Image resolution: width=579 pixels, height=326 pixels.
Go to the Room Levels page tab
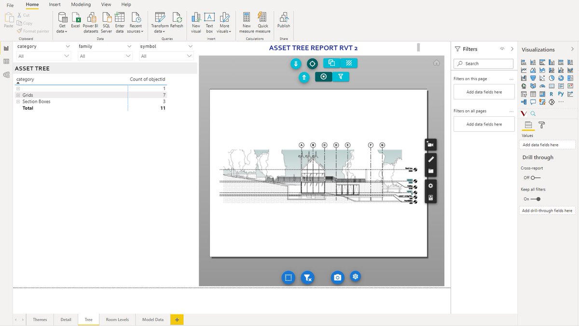(x=117, y=320)
